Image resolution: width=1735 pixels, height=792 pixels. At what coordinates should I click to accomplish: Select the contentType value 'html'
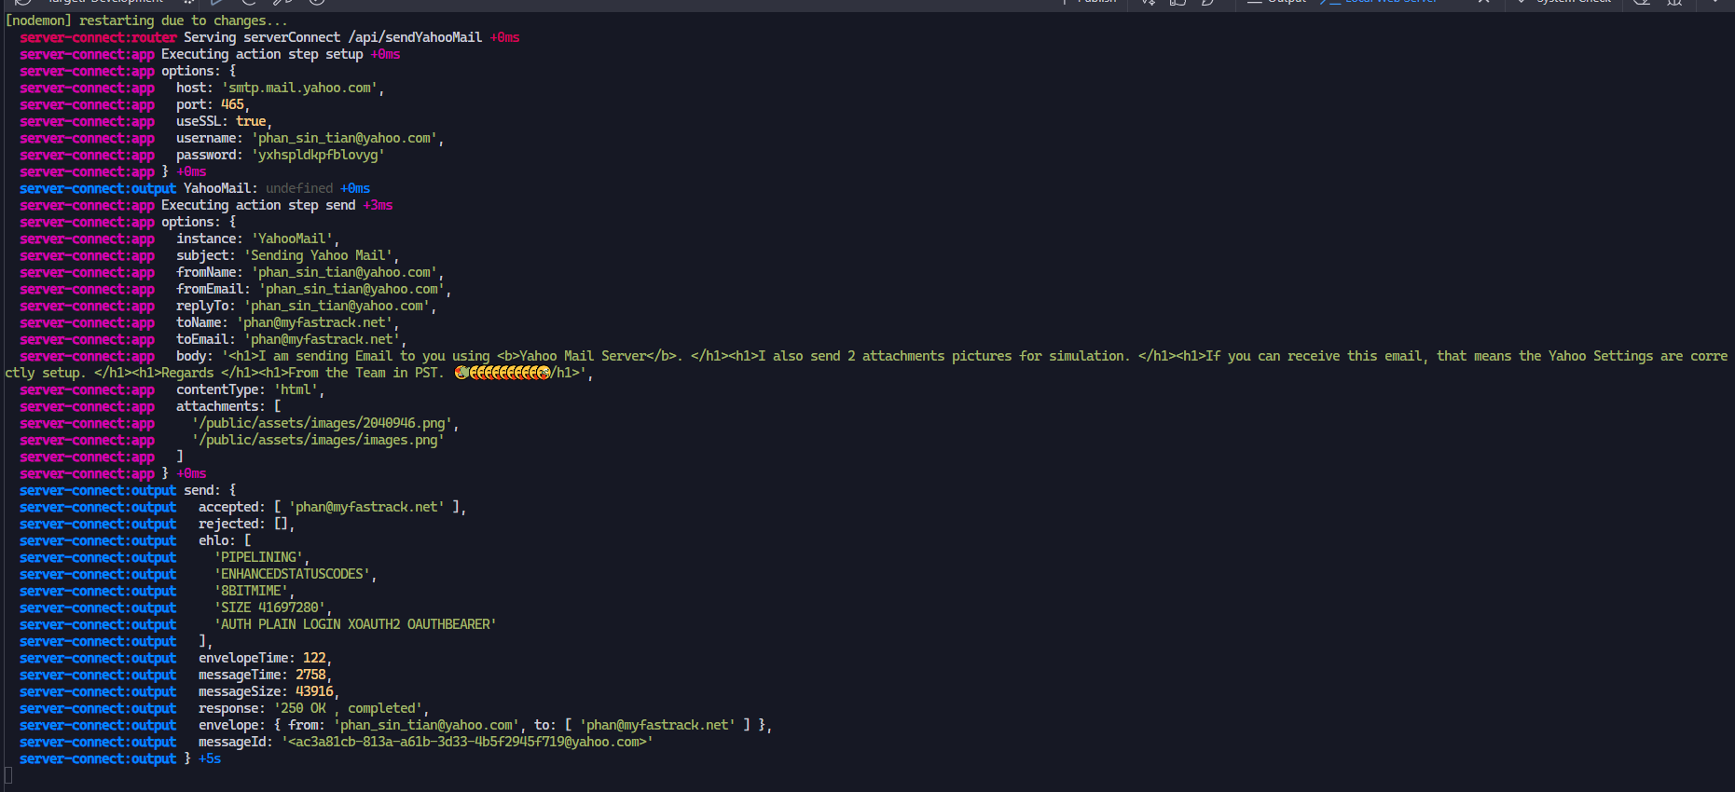[296, 389]
